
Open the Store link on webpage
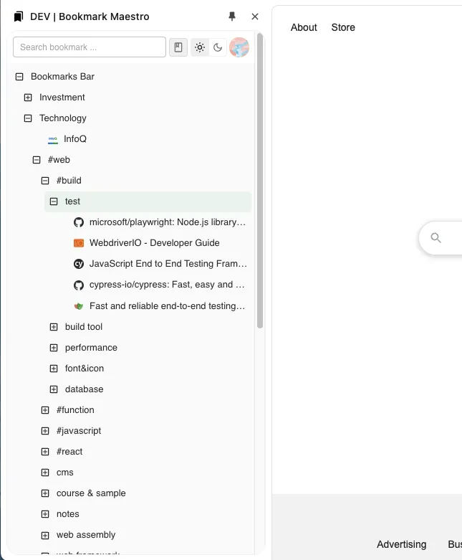point(343,27)
